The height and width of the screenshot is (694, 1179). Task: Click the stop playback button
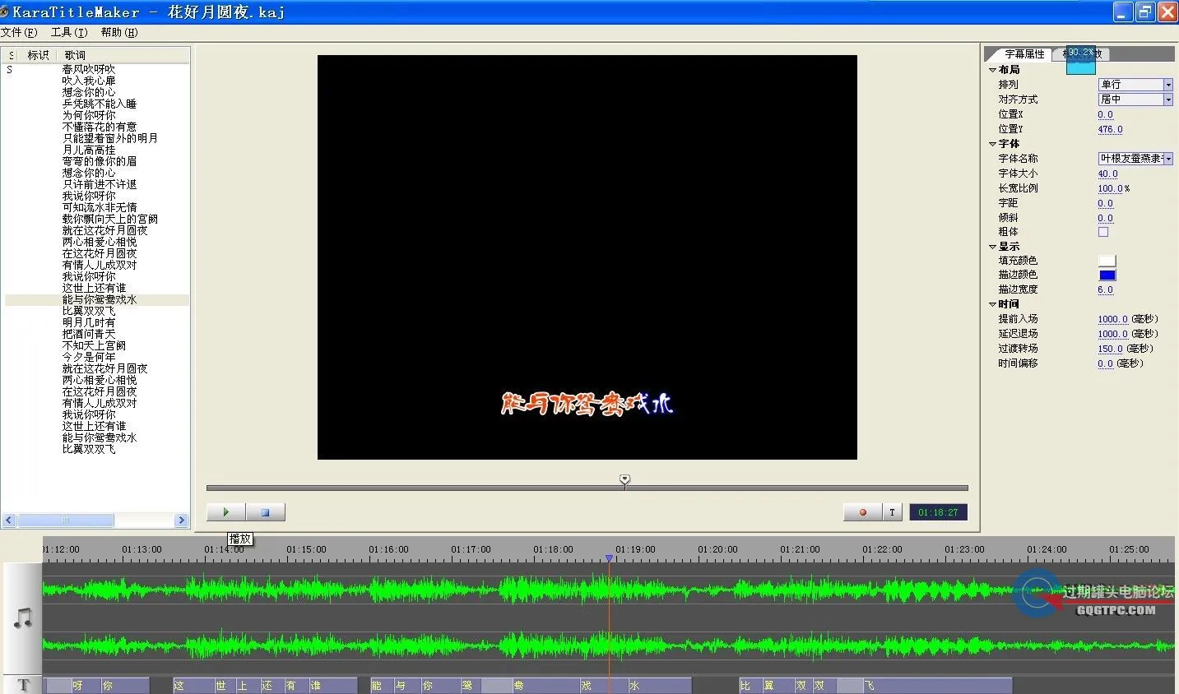pyautogui.click(x=265, y=511)
